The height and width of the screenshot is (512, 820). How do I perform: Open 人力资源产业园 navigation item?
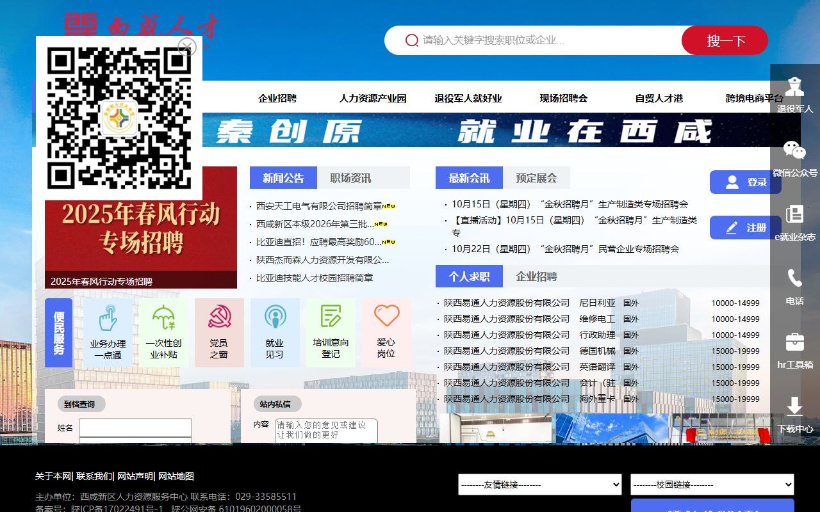tap(373, 98)
